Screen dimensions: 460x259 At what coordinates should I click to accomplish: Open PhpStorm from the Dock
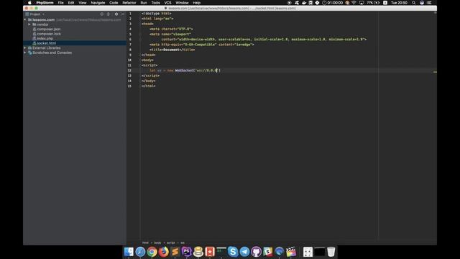(x=187, y=252)
